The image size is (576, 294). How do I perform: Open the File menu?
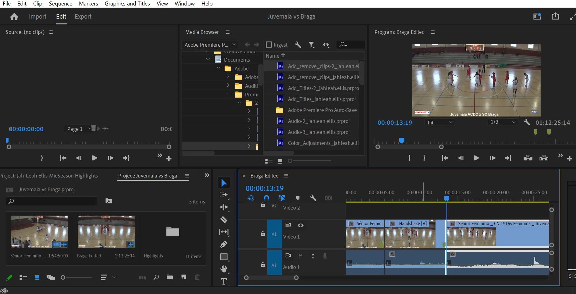(7, 4)
